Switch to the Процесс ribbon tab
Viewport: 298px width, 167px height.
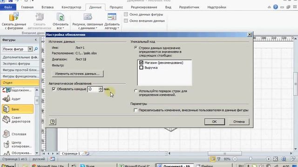pyautogui.click(x=116, y=7)
